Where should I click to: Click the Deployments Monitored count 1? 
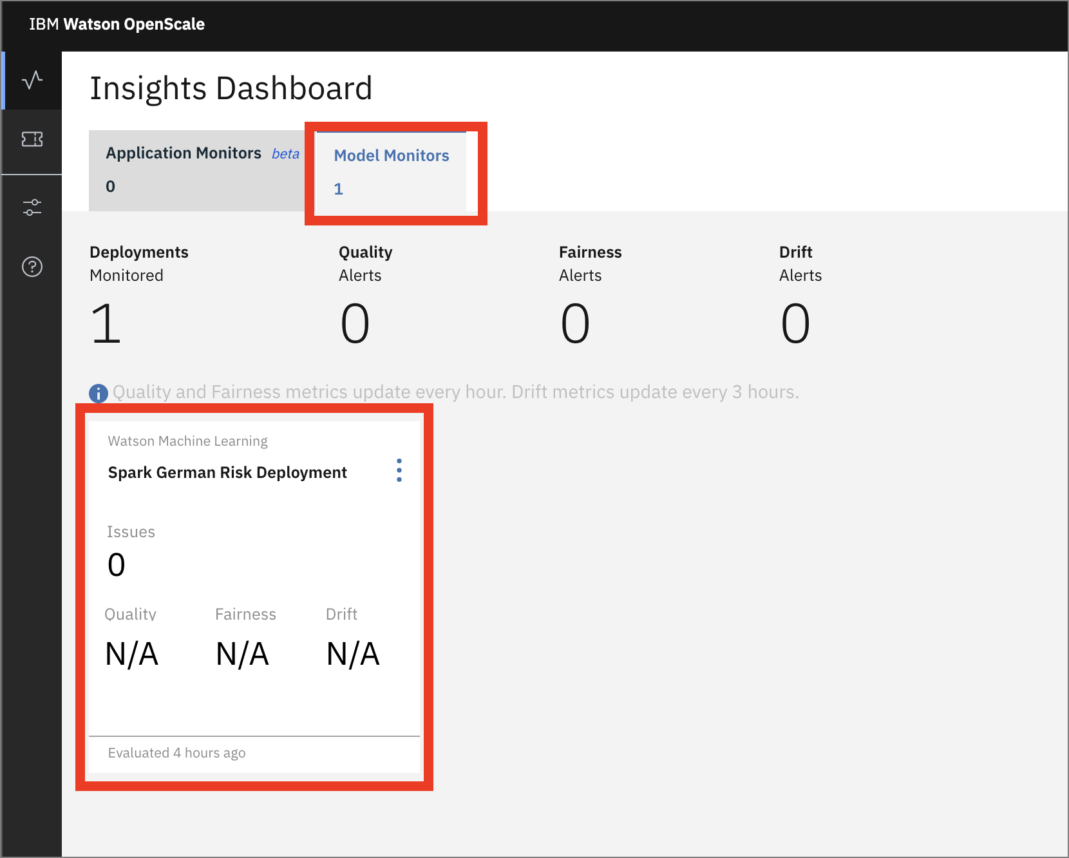pyautogui.click(x=106, y=323)
